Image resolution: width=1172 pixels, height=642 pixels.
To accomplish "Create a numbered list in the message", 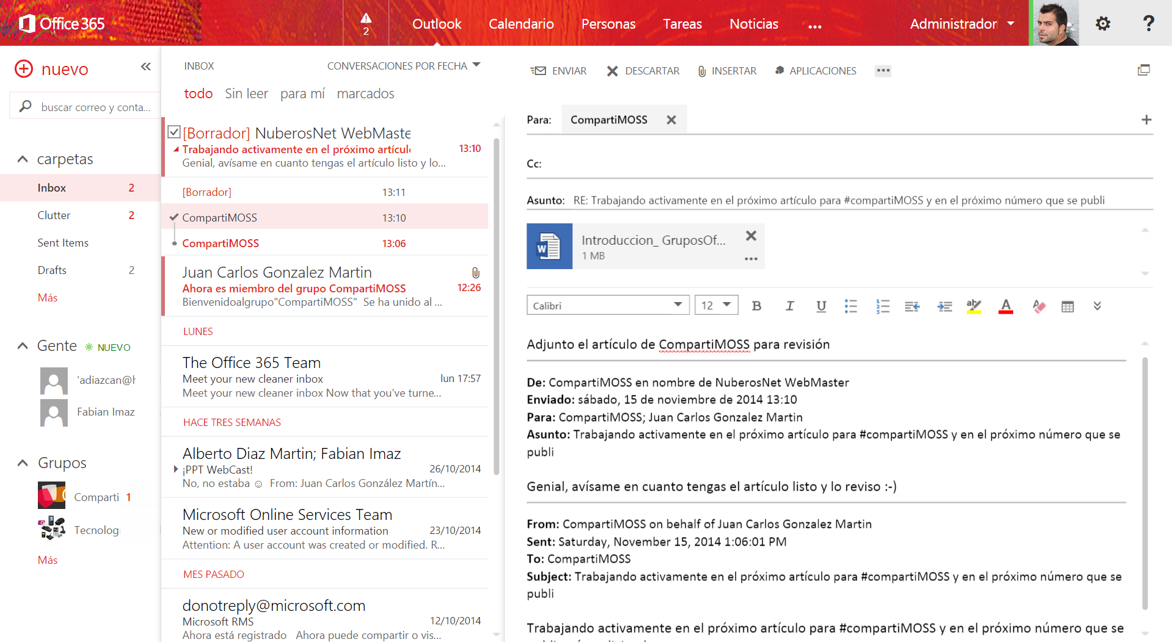I will 883,306.
